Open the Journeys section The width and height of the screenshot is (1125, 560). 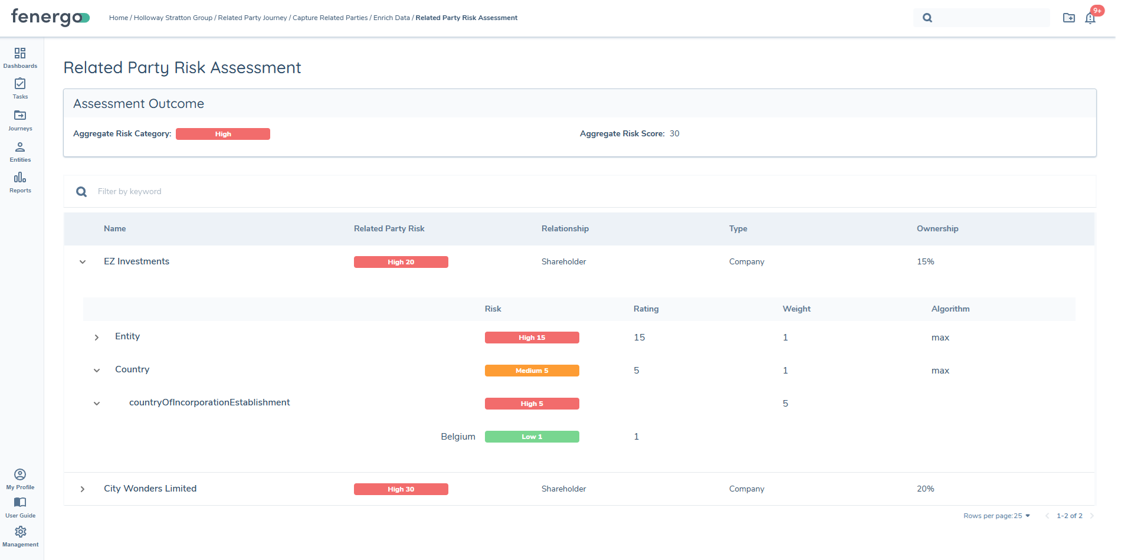20,119
